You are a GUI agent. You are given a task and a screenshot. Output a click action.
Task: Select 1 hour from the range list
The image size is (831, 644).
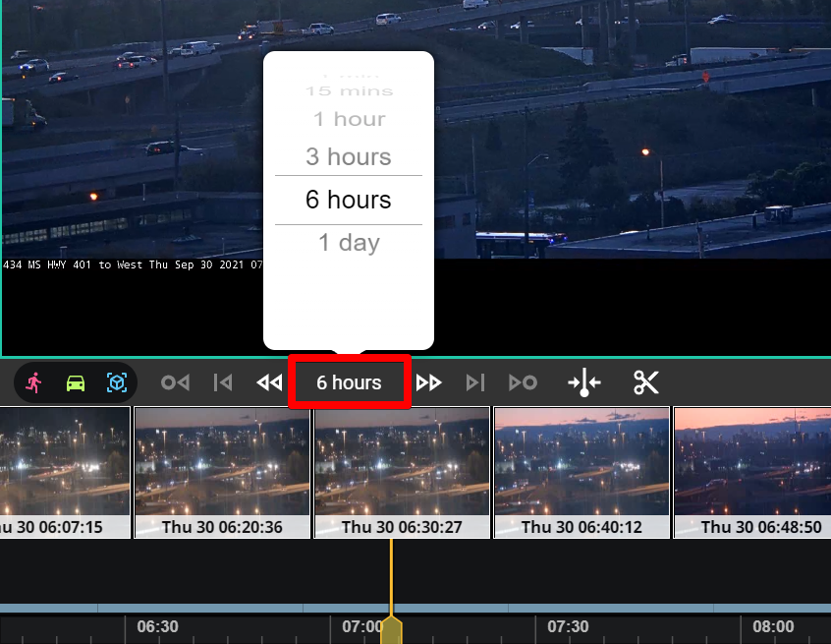[349, 119]
